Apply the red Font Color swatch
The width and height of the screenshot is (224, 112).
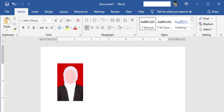[x=75, y=28]
